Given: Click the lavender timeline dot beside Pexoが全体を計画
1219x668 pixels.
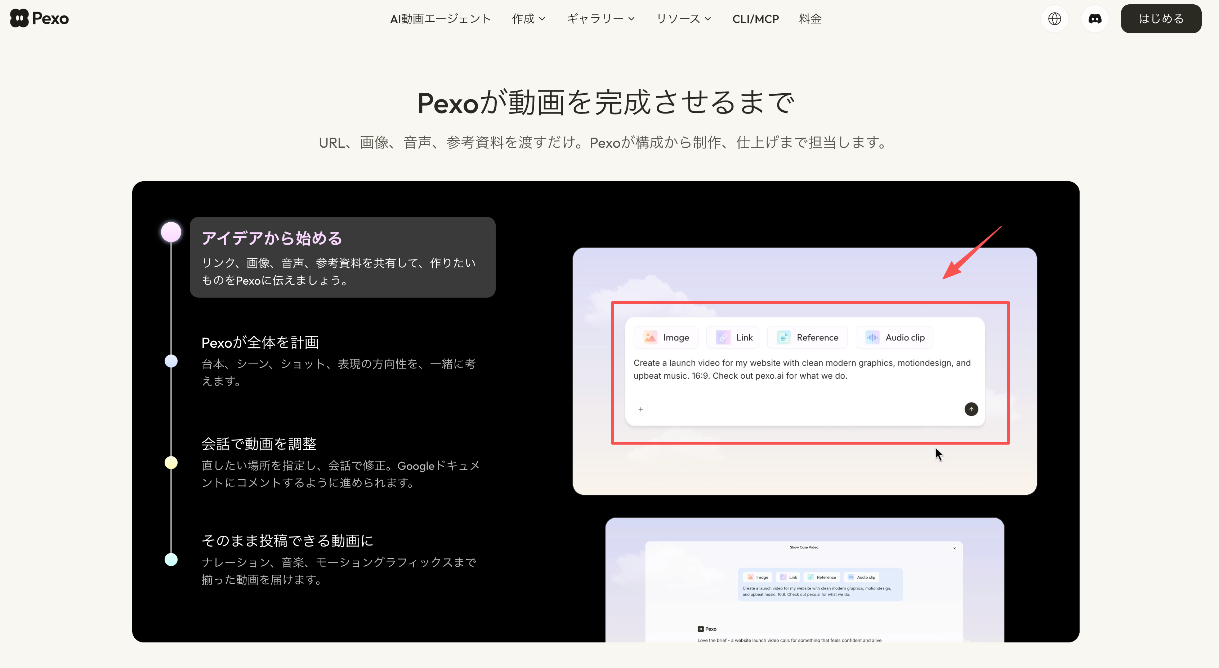Looking at the screenshot, I should pyautogui.click(x=171, y=361).
